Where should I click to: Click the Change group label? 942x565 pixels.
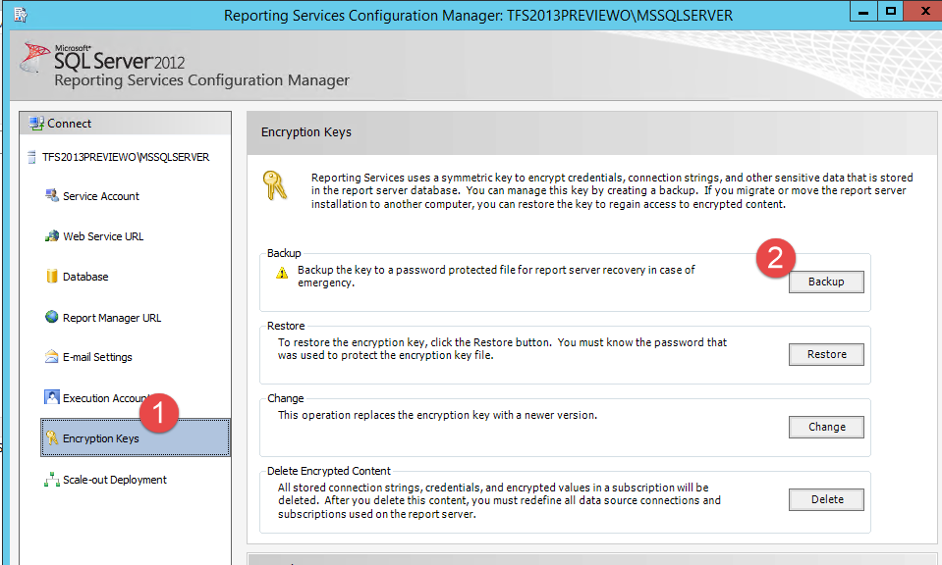pyautogui.click(x=286, y=398)
